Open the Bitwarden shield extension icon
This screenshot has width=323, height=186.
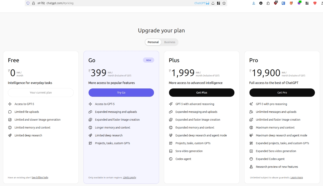coord(283,3)
